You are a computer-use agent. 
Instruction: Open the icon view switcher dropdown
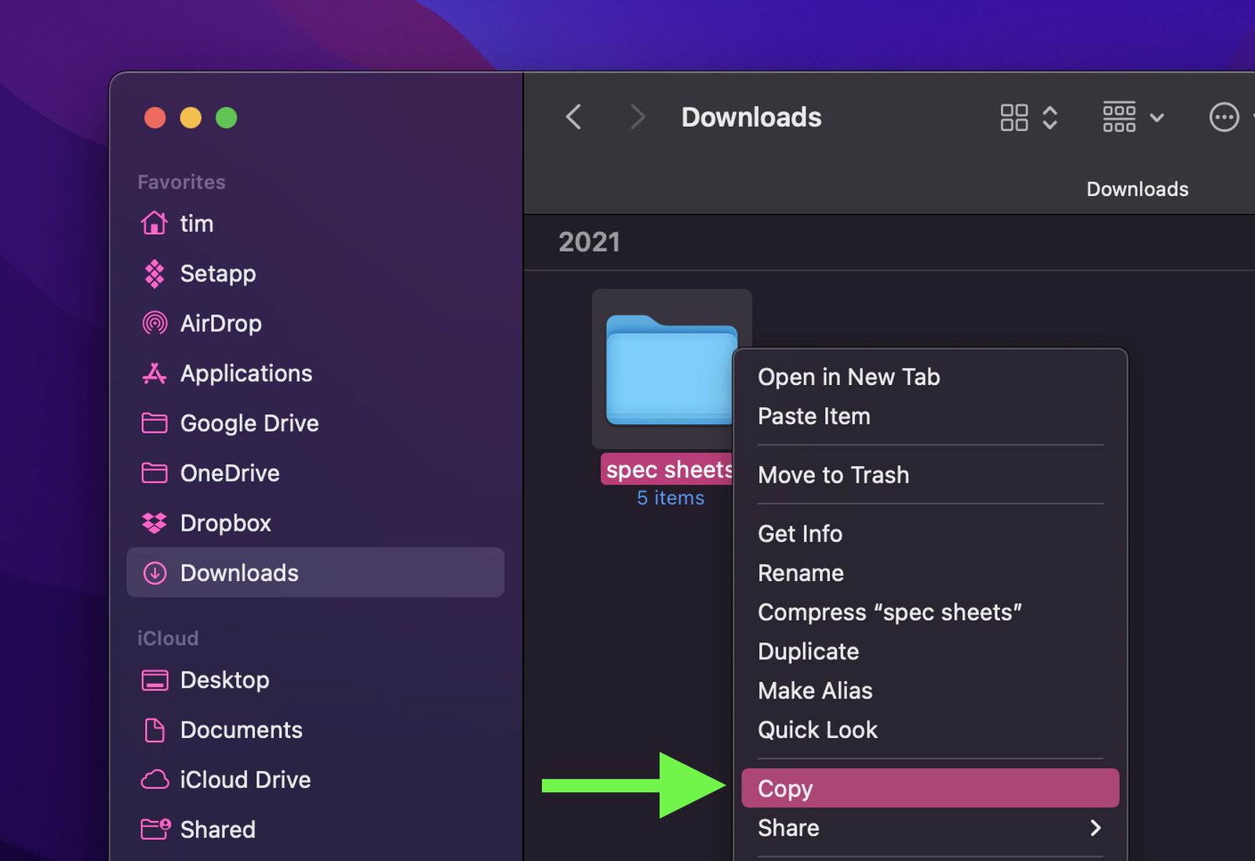pos(1029,118)
